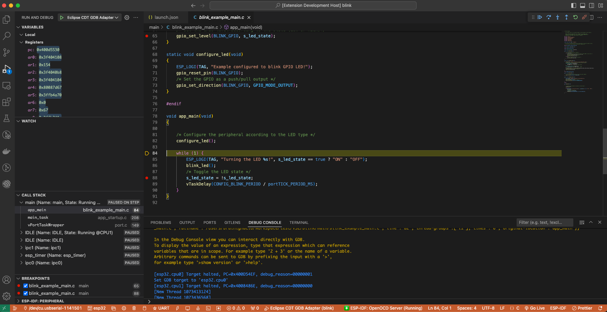Expand the esp_timer thread in Call Stack
Screen dimensions: 607x312
21,255
